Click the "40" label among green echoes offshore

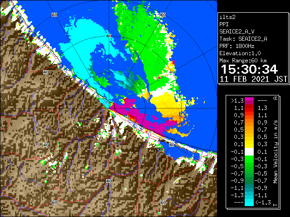172,72
